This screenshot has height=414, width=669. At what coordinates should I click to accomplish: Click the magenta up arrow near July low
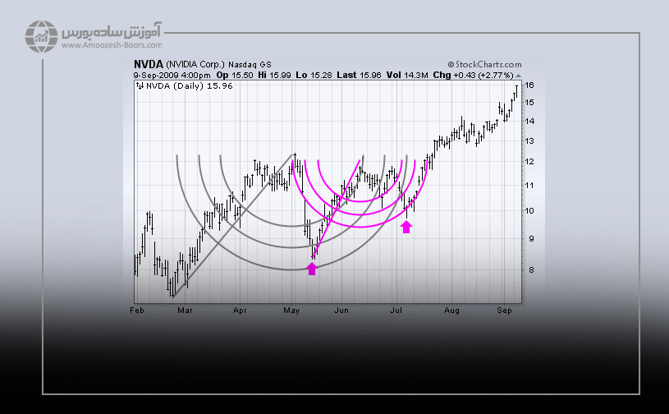(x=406, y=226)
